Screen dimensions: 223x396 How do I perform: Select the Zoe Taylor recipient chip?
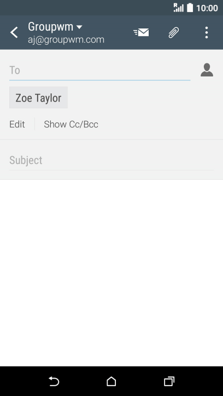[x=38, y=97]
